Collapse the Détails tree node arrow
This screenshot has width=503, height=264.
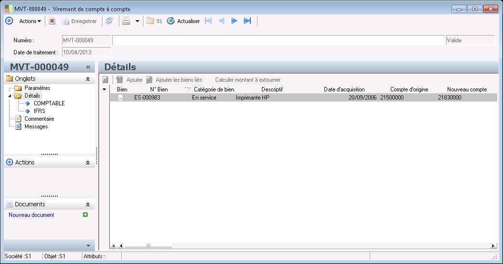tap(10, 96)
